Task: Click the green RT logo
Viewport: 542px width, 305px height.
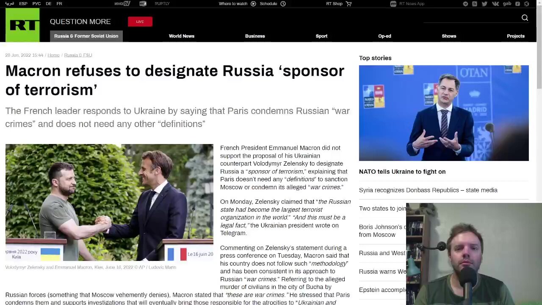Action: coord(22,25)
